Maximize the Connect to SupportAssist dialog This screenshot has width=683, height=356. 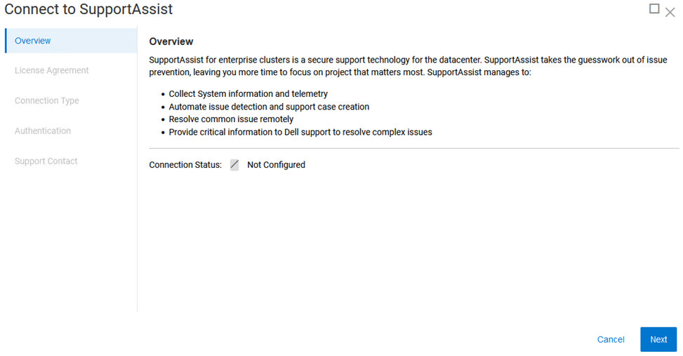tap(654, 9)
